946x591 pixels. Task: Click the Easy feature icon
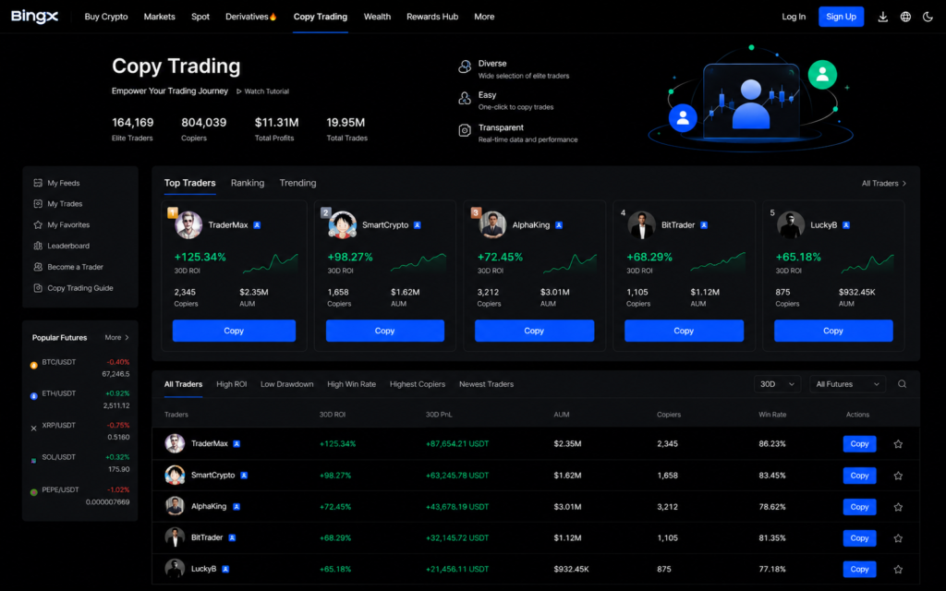[x=465, y=98]
